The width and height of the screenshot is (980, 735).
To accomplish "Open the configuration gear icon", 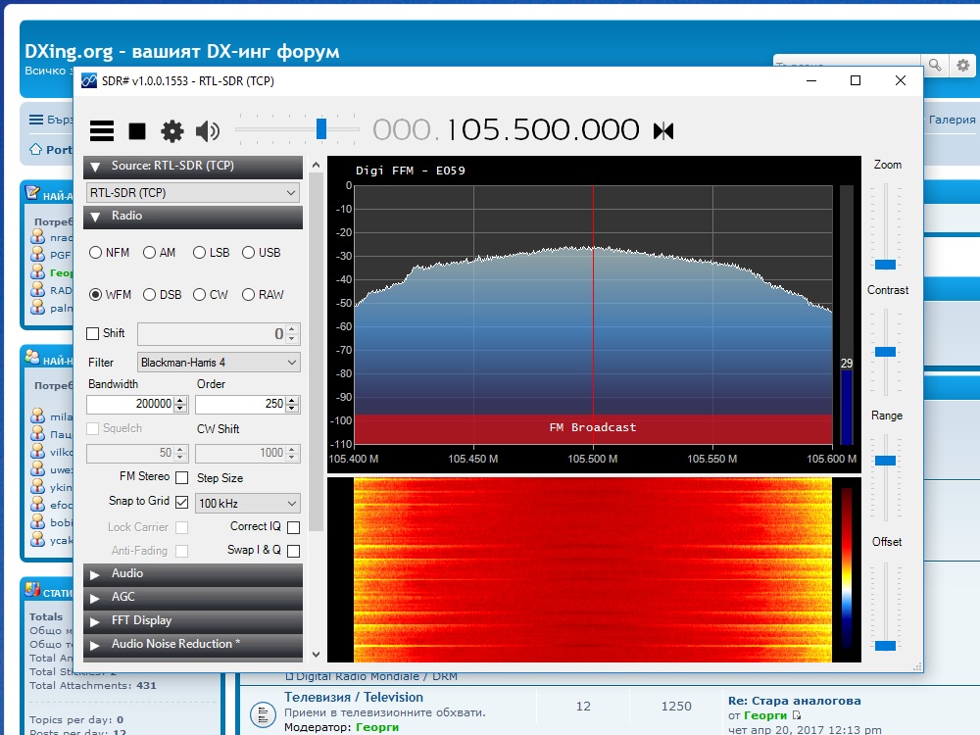I will (171, 131).
